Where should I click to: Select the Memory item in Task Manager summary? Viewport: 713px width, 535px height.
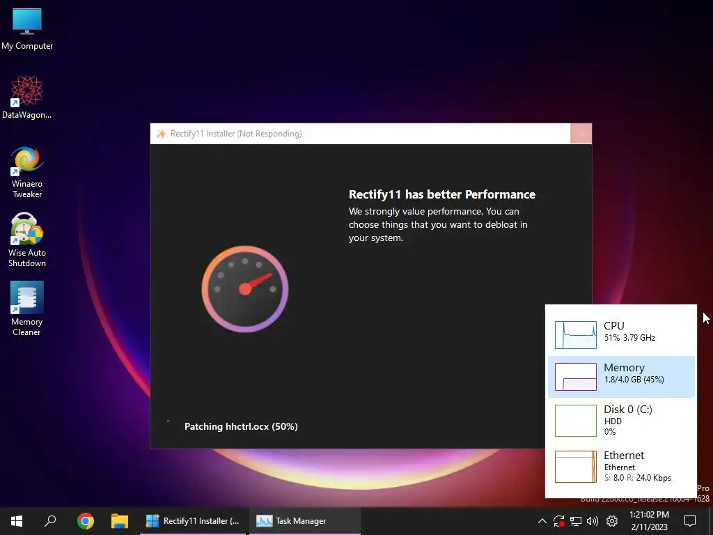(622, 377)
